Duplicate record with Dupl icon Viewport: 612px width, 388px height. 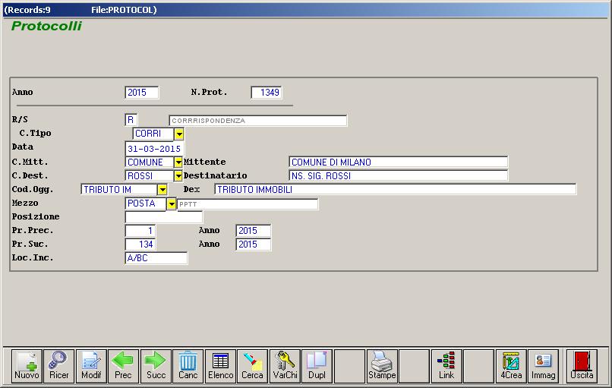click(317, 366)
